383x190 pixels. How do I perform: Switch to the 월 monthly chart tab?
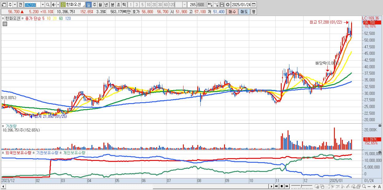pos(100,5)
